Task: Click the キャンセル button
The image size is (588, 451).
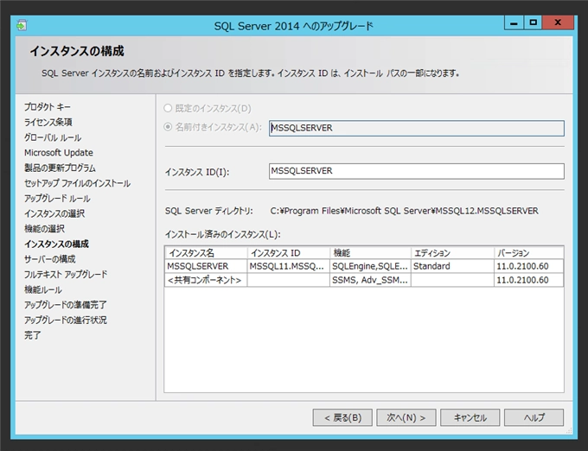Action: coord(470,417)
